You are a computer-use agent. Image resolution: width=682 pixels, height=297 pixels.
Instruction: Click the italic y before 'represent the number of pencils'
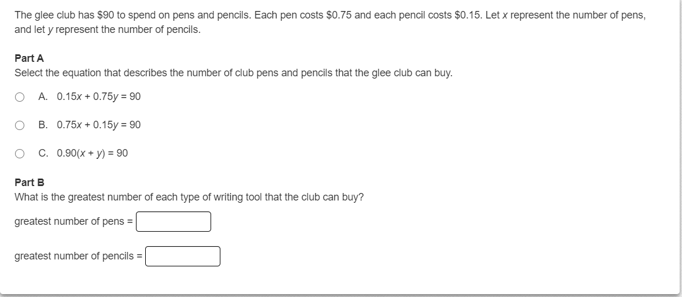pyautogui.click(x=50, y=31)
